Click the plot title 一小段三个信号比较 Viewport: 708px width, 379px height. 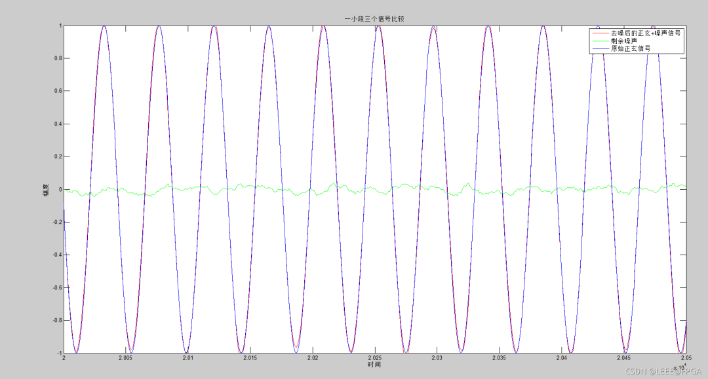tap(374, 19)
